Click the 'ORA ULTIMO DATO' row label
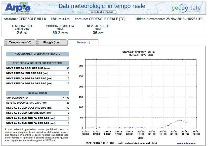The image size is (208, 146). coord(17,98)
